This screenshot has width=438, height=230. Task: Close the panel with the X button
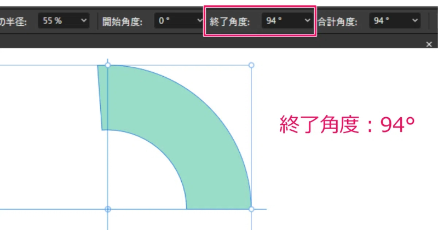point(429,44)
